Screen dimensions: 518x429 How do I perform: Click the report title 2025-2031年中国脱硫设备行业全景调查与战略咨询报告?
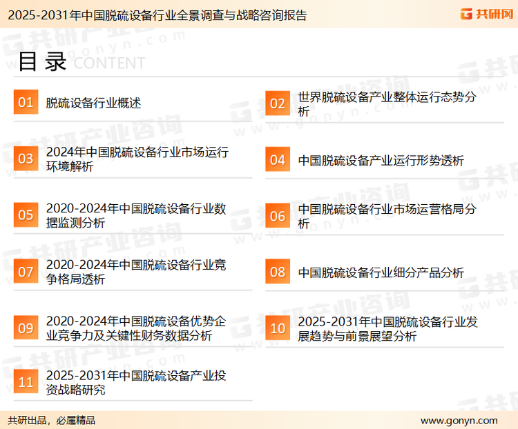tap(157, 15)
